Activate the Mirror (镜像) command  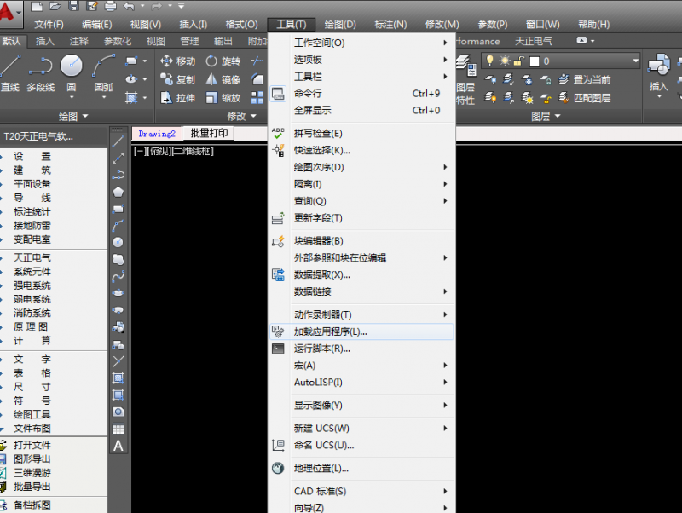[223, 79]
